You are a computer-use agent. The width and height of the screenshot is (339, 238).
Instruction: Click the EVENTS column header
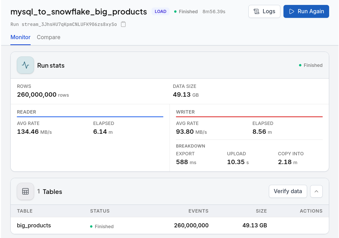pos(199,211)
